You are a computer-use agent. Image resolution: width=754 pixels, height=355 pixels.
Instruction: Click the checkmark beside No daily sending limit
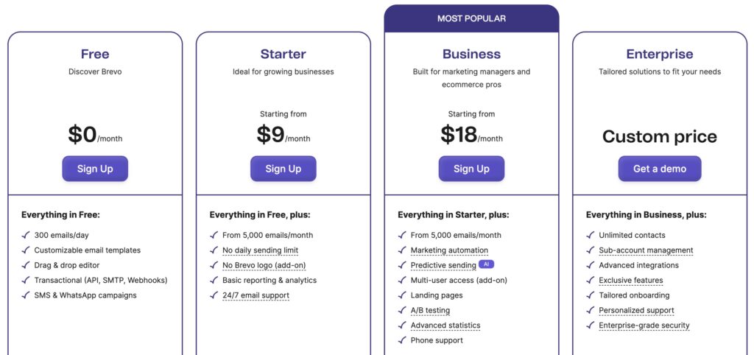tap(214, 250)
